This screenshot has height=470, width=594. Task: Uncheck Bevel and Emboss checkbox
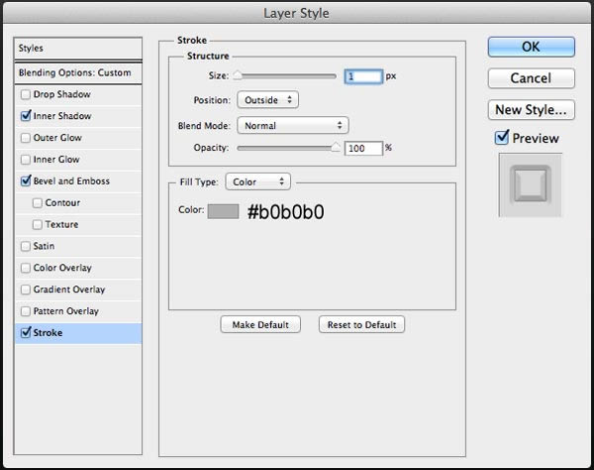pos(26,180)
